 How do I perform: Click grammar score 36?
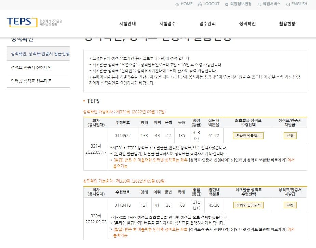point(168,205)
